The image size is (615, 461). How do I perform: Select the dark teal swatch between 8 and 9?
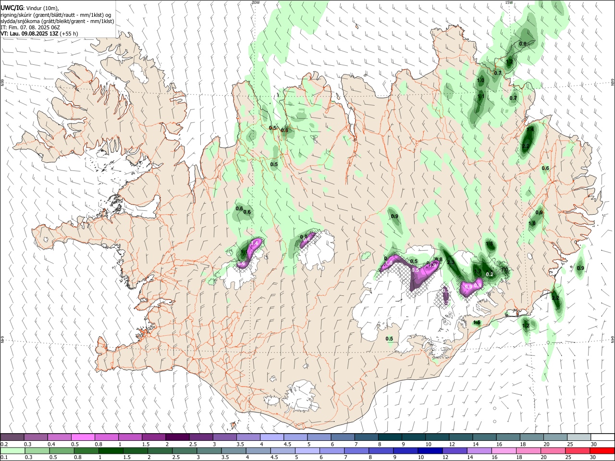pyautogui.click(x=390, y=437)
